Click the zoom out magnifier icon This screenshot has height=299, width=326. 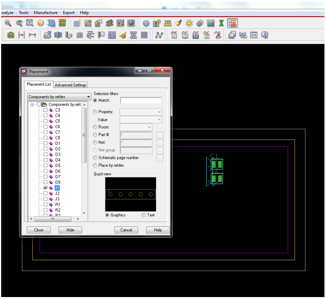pyautogui.click(x=8, y=23)
